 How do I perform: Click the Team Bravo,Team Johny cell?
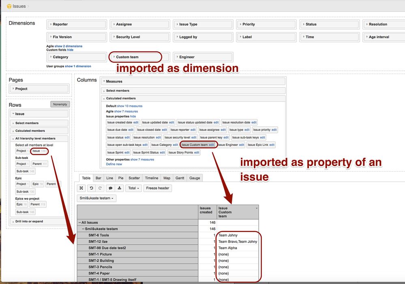tap(238, 241)
